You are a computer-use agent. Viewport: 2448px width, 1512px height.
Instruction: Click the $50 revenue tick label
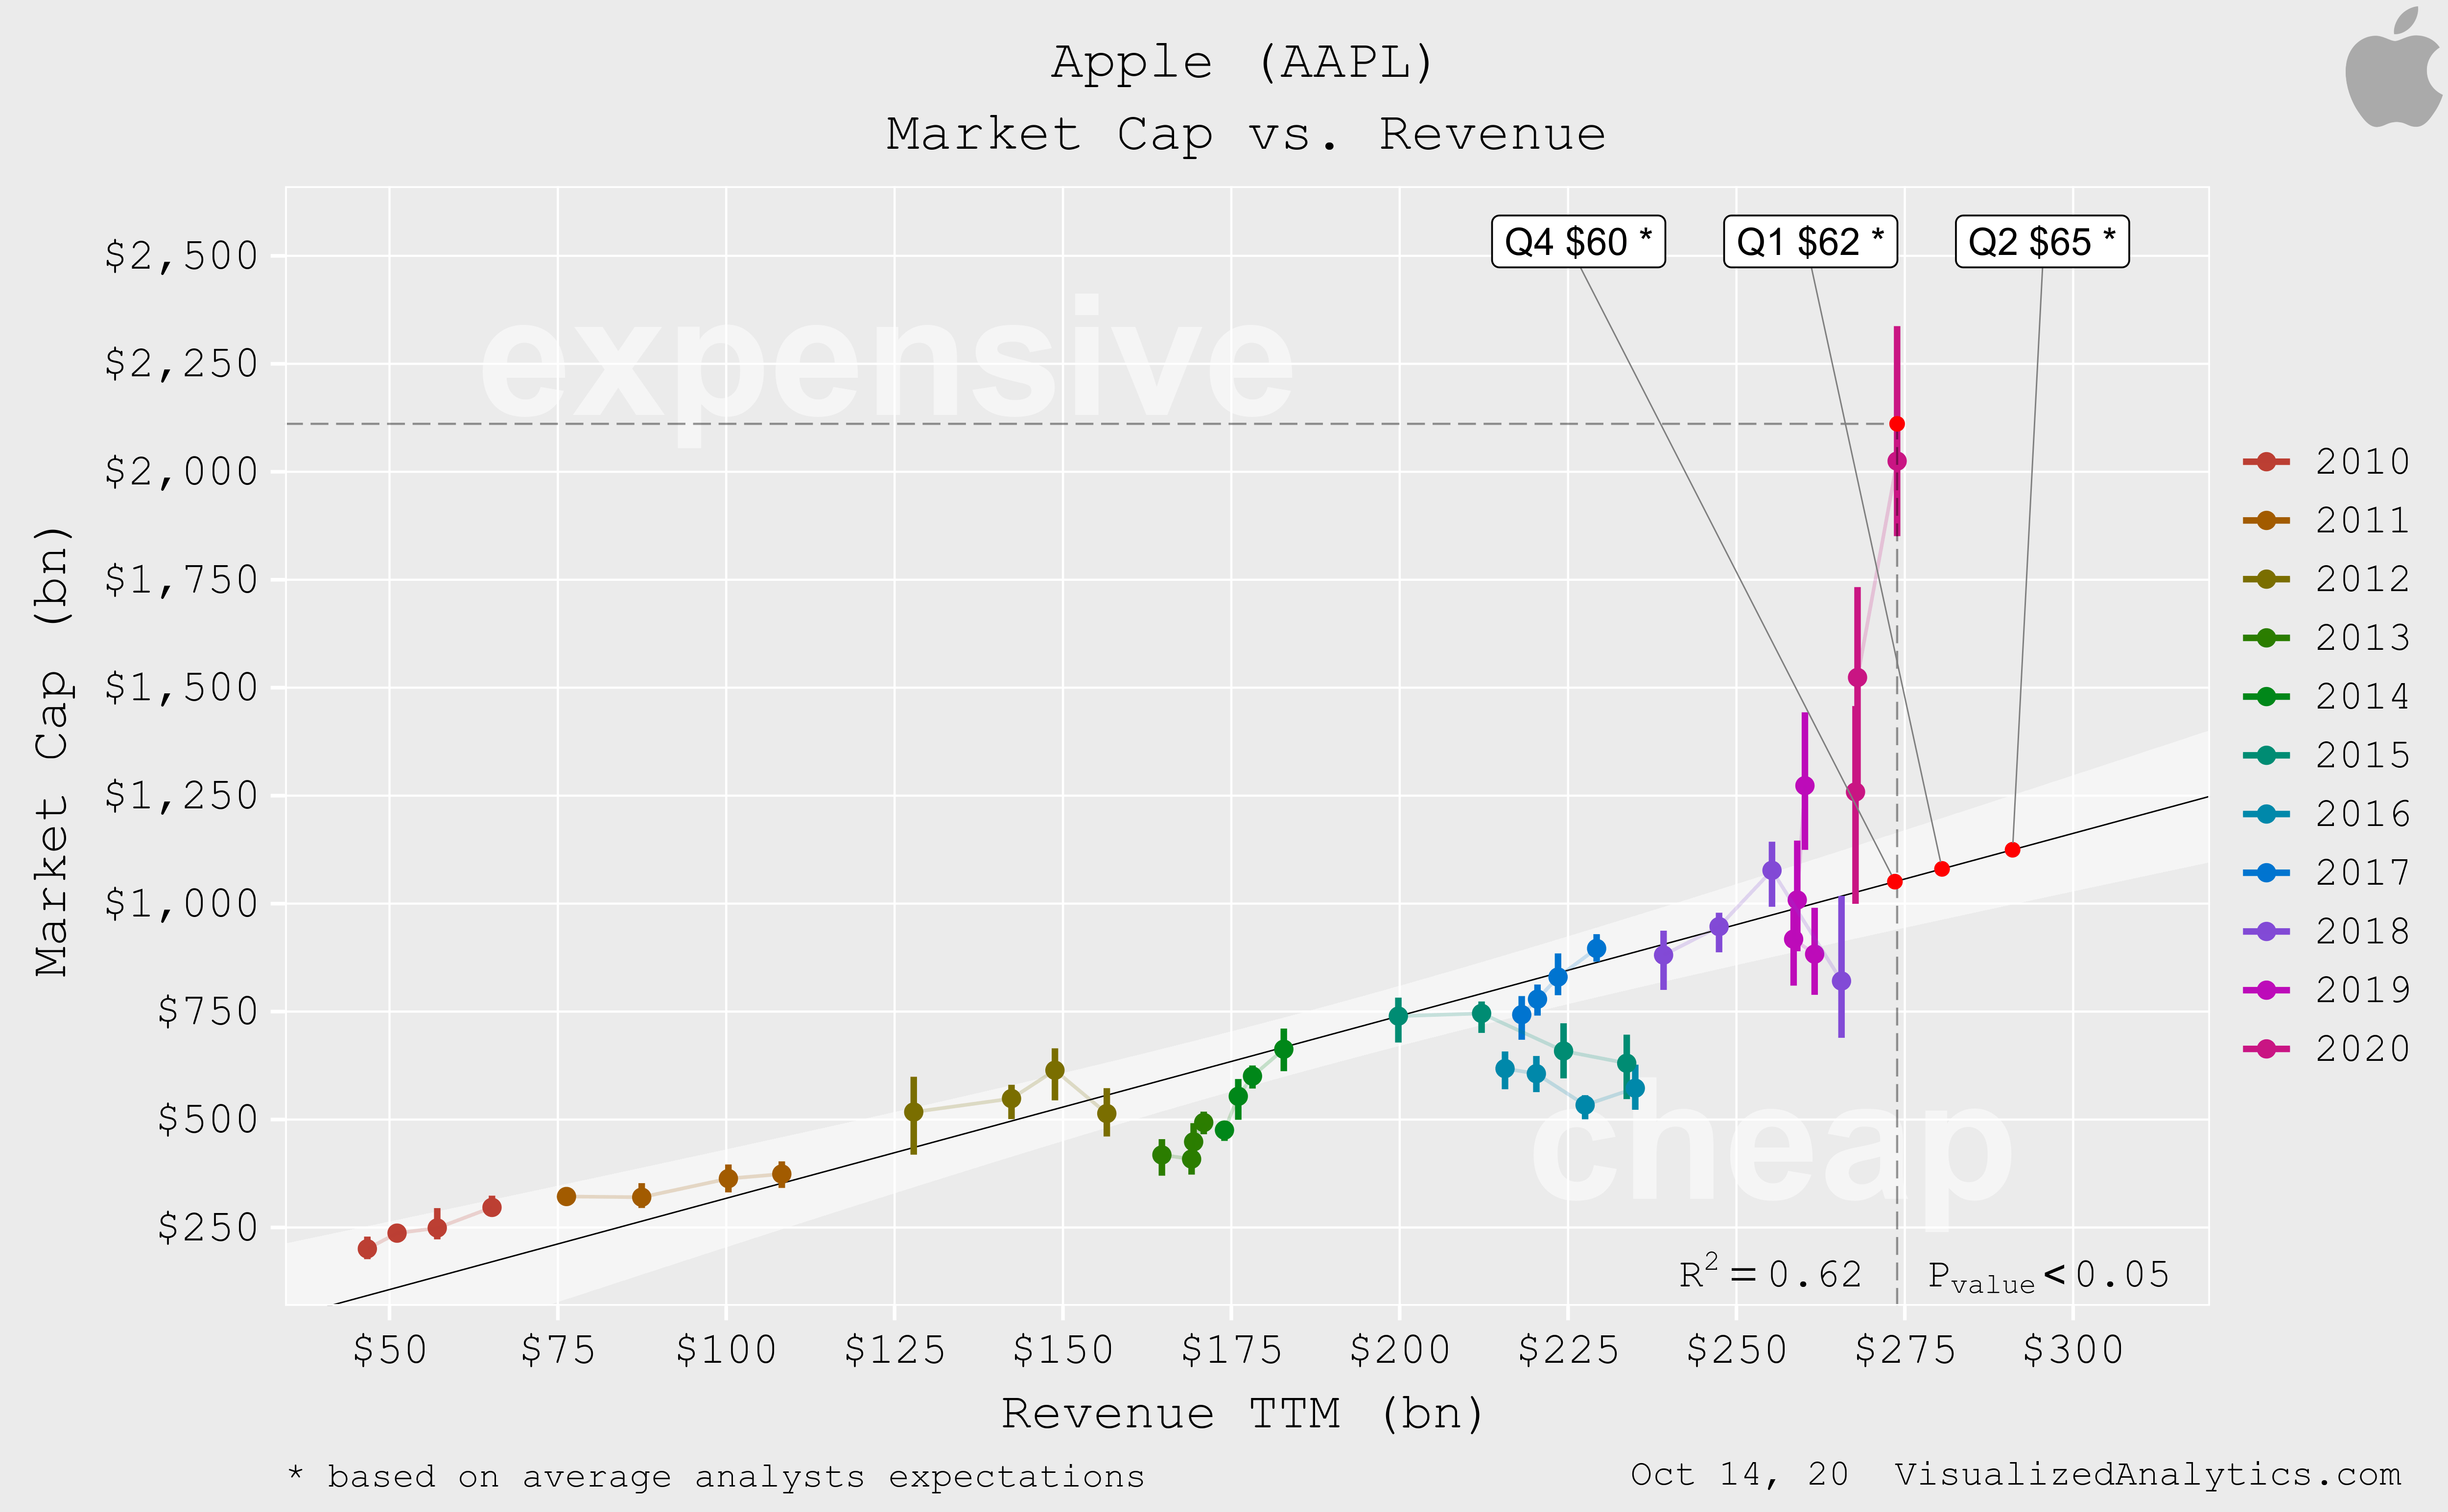pyautogui.click(x=389, y=1350)
